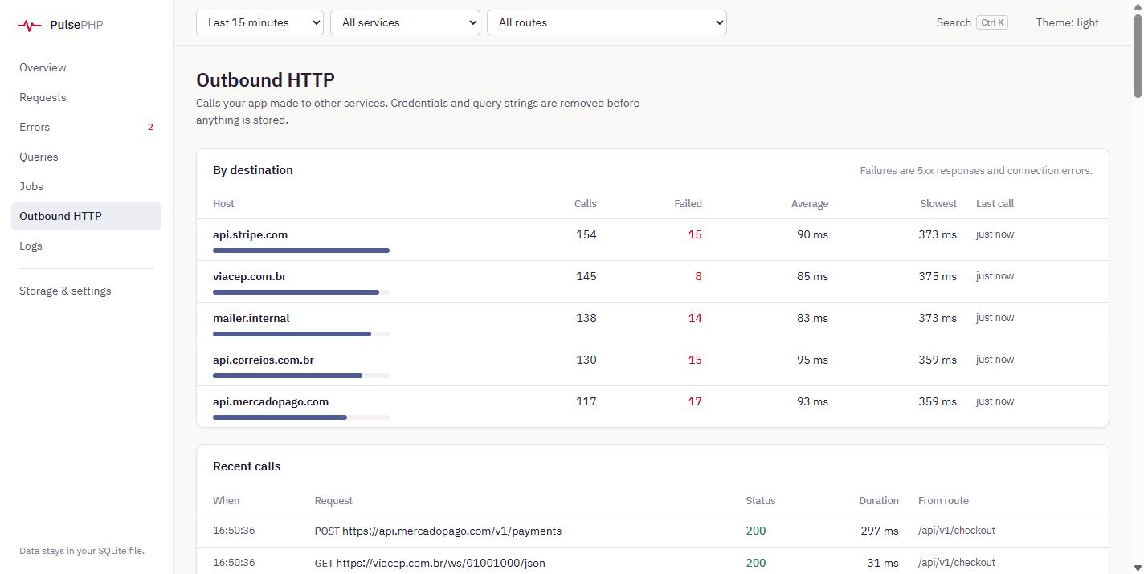Click the Ctrl K shortcut badge
Screen dimensions: 1144x574
[992, 22]
